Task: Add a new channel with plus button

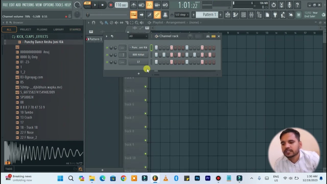Action: click(x=138, y=74)
